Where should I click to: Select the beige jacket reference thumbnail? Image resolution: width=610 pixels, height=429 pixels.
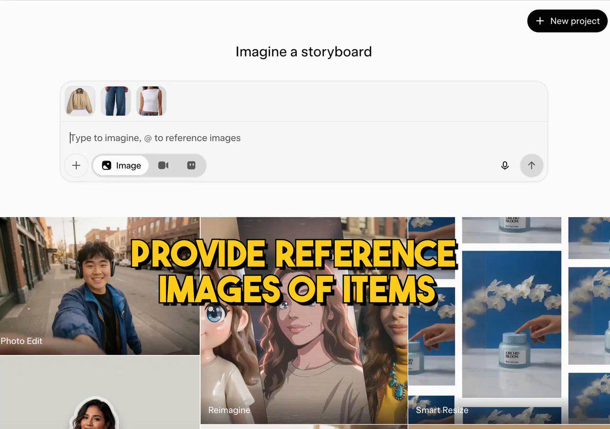[x=80, y=101]
